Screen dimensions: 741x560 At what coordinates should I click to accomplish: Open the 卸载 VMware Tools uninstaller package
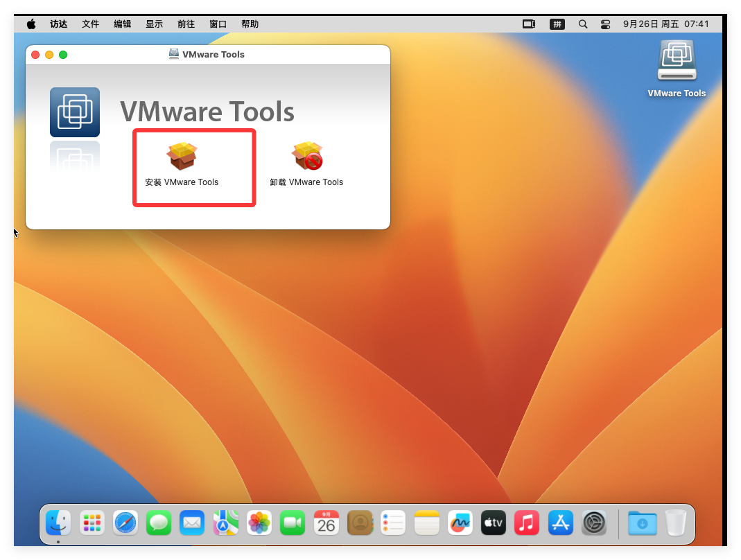click(306, 164)
